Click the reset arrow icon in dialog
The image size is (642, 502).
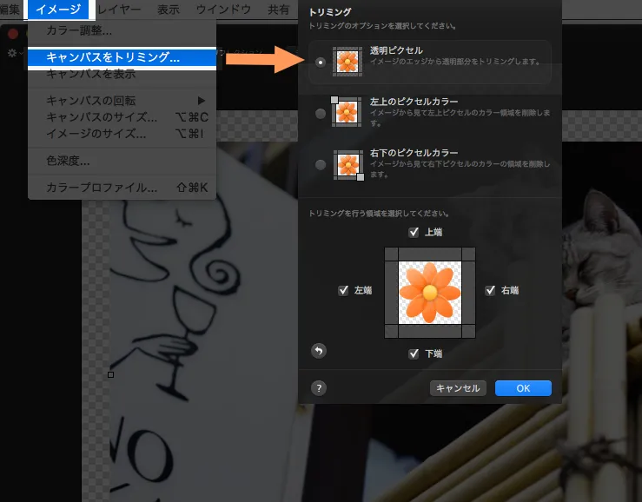(319, 351)
